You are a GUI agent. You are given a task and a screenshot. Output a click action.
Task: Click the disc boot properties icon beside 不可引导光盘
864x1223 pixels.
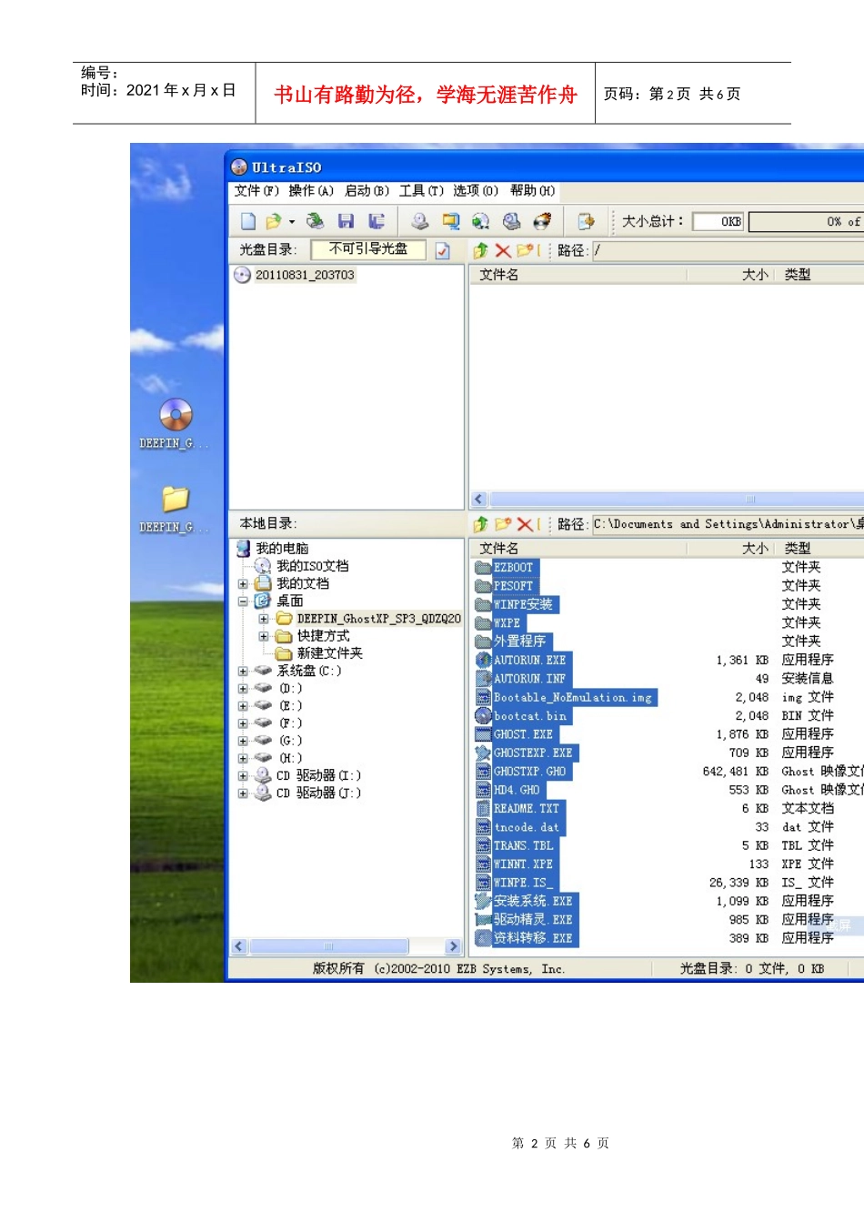pos(443,250)
